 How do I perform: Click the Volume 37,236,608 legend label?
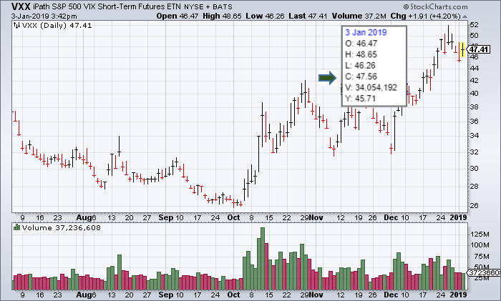[x=62, y=227]
